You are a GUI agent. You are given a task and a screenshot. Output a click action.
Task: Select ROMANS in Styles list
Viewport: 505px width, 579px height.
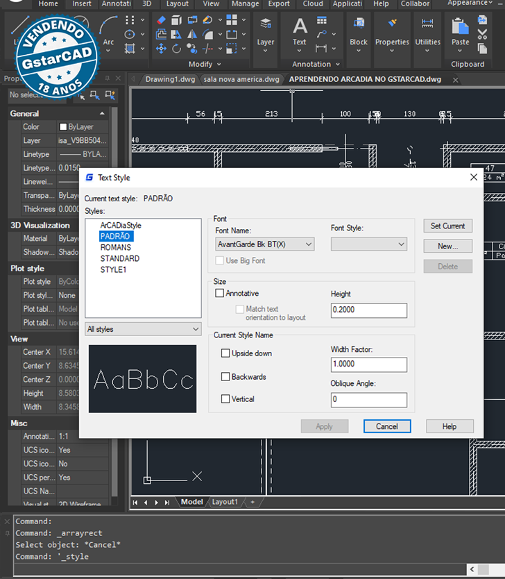(x=116, y=247)
